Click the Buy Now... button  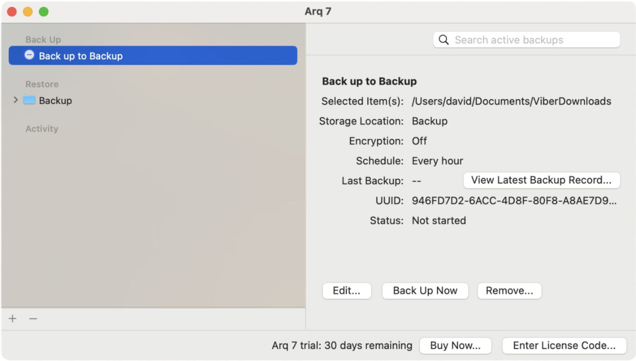pos(455,345)
